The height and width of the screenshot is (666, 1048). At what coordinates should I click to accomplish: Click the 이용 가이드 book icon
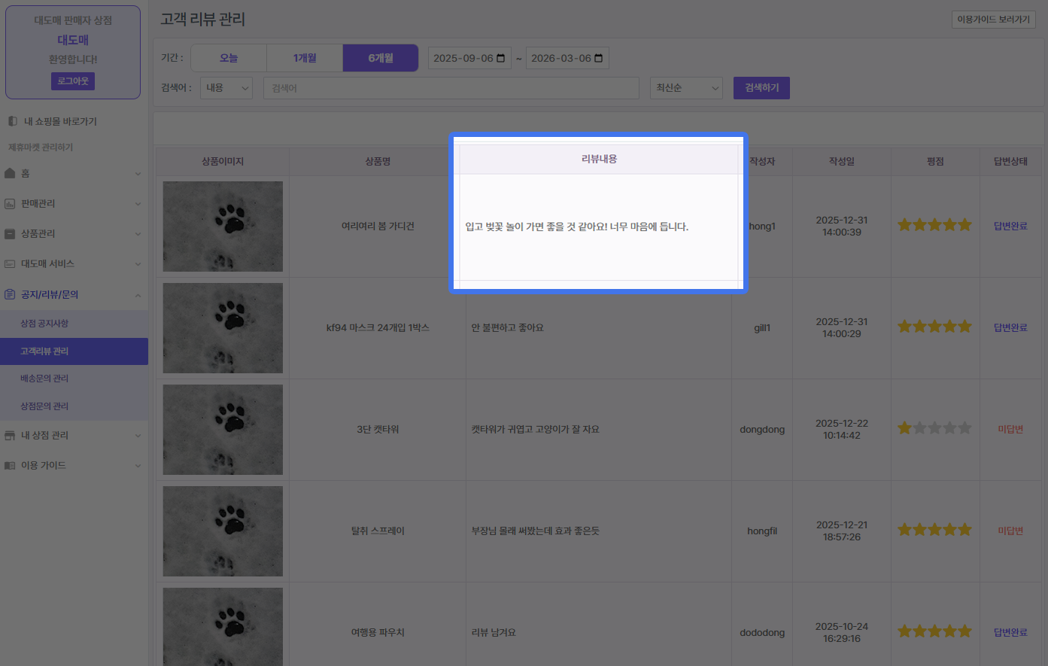pyautogui.click(x=10, y=466)
